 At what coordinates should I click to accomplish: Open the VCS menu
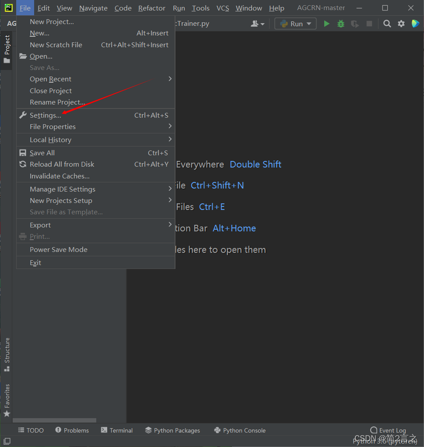[223, 8]
